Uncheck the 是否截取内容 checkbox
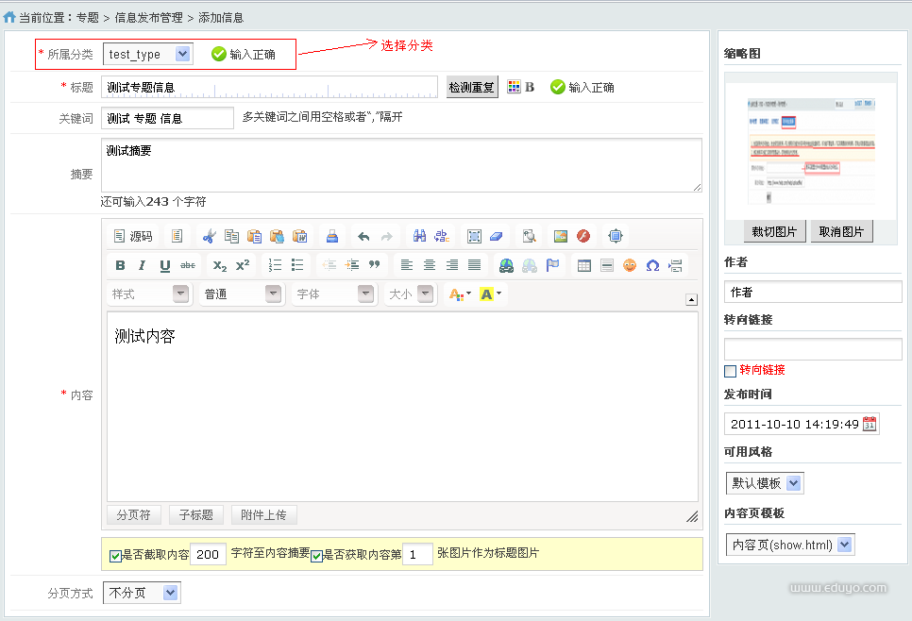The width and height of the screenshot is (912, 621). 115,555
